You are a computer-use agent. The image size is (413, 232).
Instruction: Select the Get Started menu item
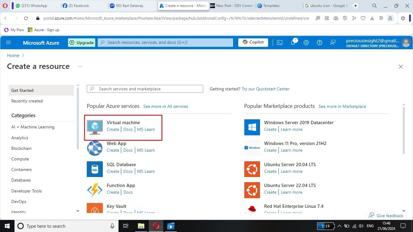41,90
